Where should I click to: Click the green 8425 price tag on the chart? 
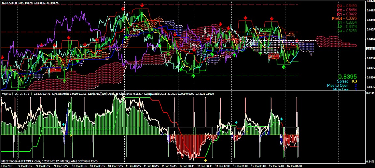click(x=266, y=30)
